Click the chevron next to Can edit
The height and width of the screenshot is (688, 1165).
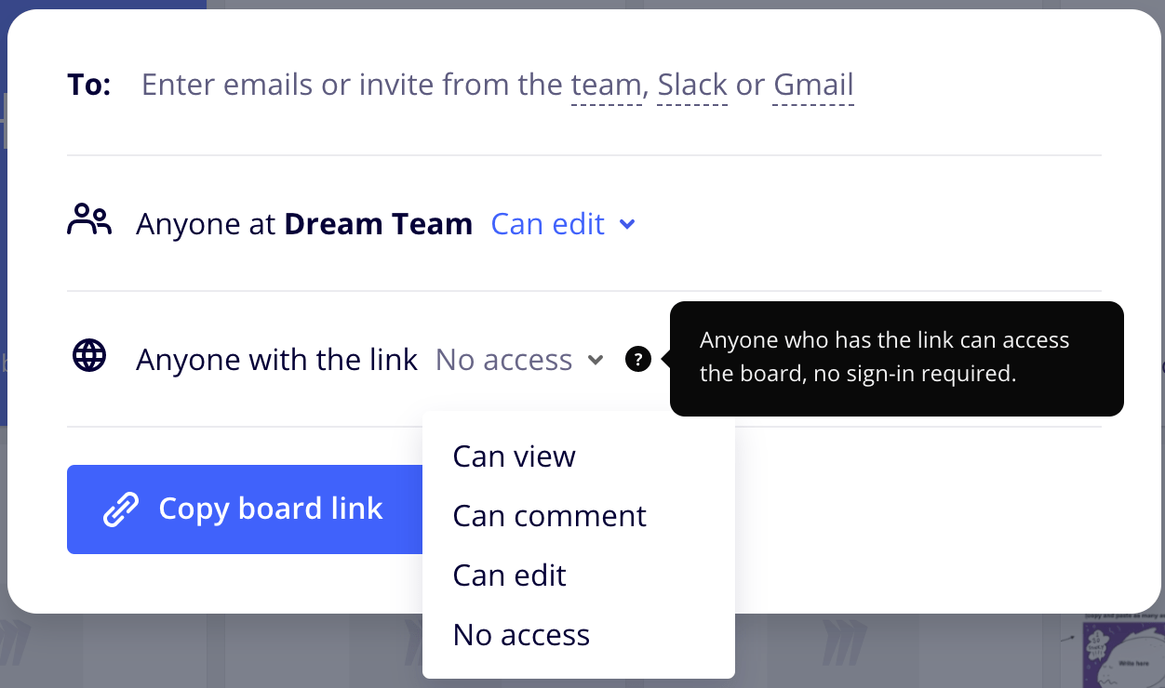pyautogui.click(x=626, y=224)
